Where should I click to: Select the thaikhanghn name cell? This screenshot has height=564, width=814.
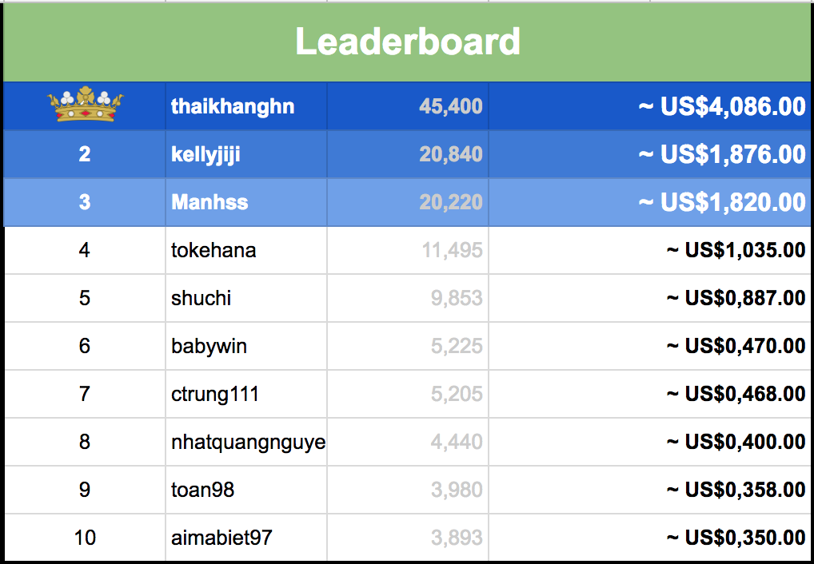pos(233,106)
